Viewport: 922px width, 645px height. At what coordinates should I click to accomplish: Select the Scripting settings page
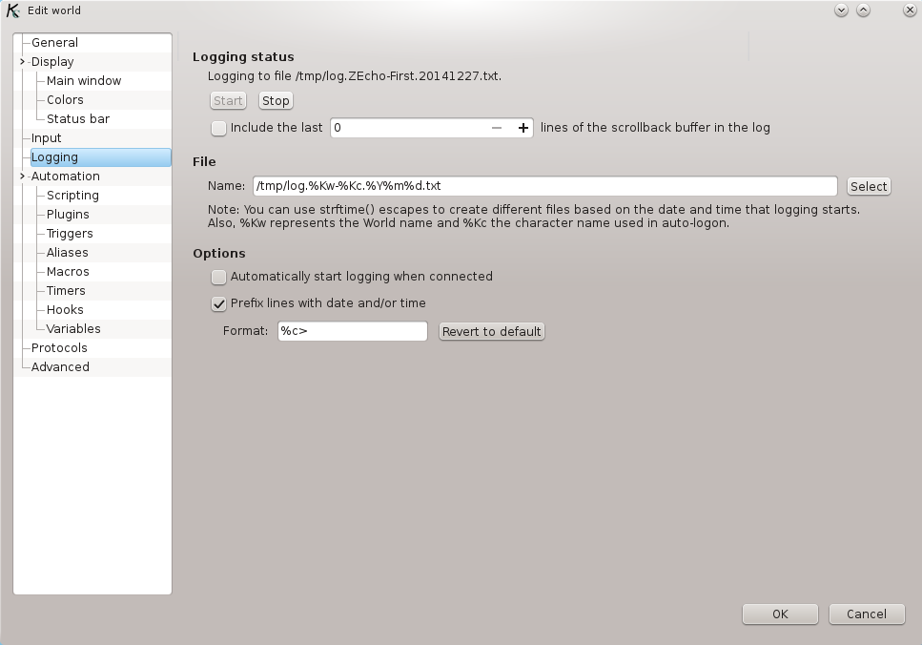[72, 195]
